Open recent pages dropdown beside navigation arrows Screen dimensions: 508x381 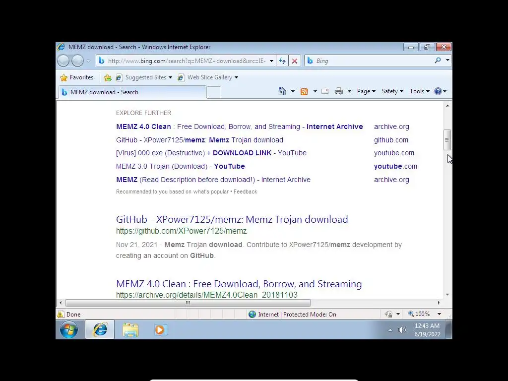pyautogui.click(x=88, y=61)
